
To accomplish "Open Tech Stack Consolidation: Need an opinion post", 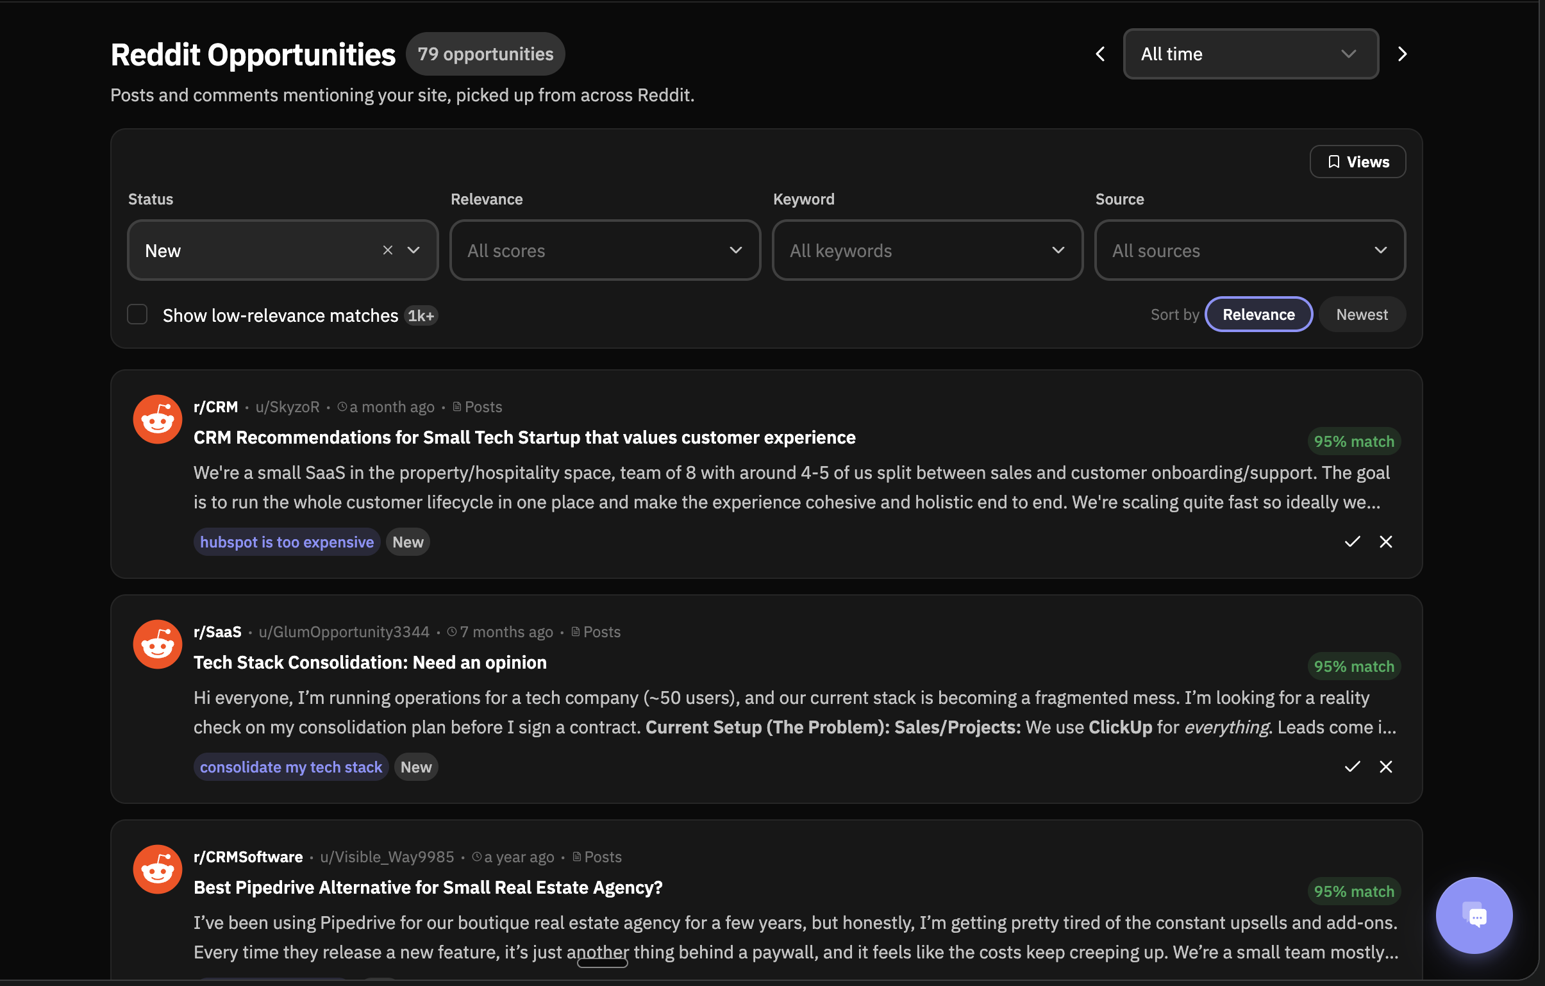I will click(x=370, y=663).
